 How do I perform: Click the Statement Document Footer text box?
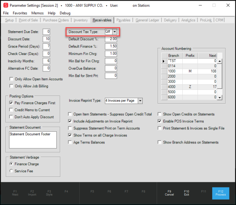pyautogui.click(x=33, y=140)
